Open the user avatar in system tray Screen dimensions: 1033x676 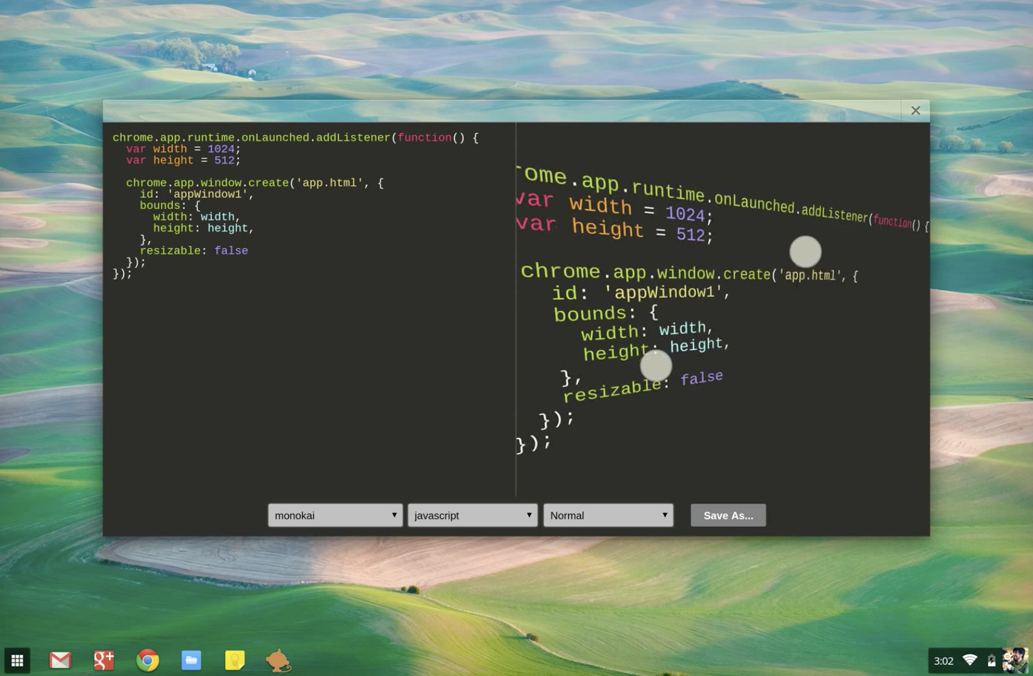tap(1015, 660)
